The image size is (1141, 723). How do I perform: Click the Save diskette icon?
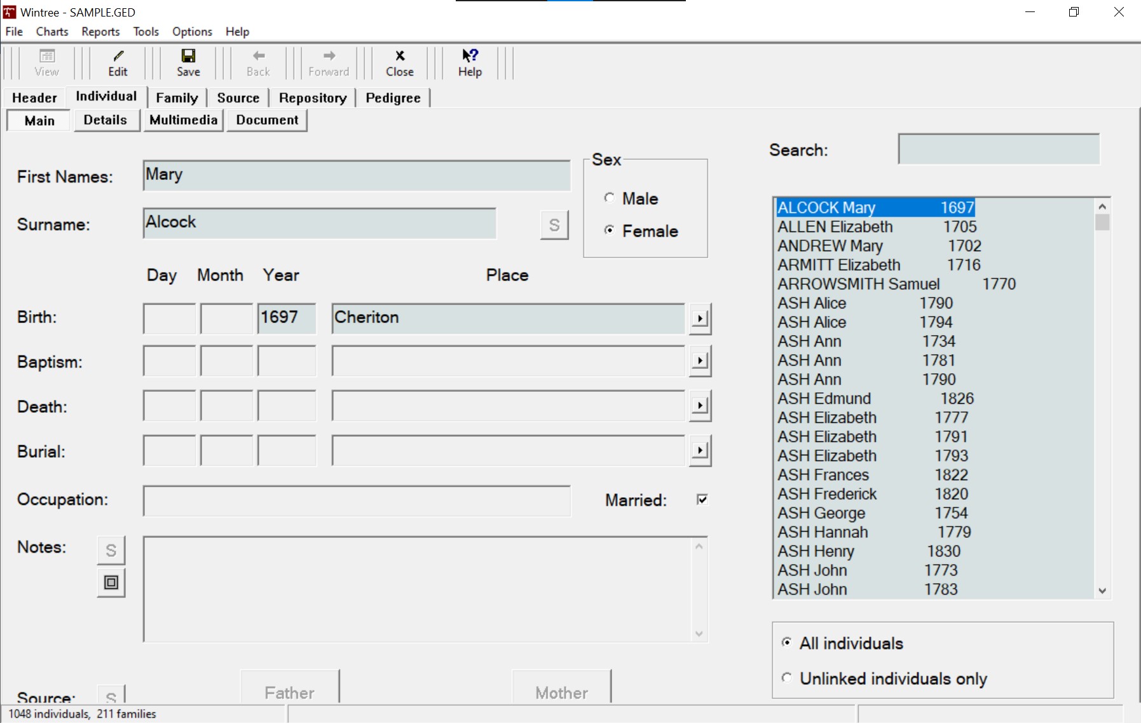pyautogui.click(x=188, y=62)
